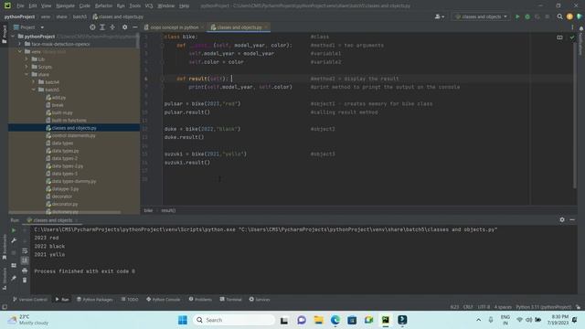This screenshot has height=329, width=585.
Task: Open File Explorer from taskbar
Action: tap(319, 320)
